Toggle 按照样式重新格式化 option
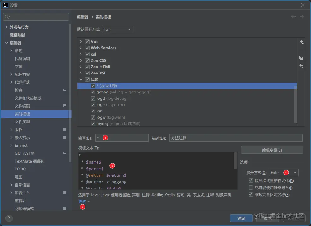Viewport: 311px width, 226px height. click(x=251, y=181)
